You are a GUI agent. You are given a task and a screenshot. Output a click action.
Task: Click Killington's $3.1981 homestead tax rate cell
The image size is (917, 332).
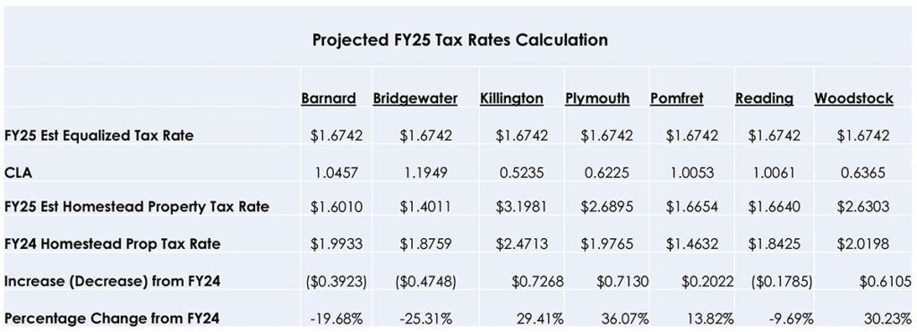[x=522, y=209]
